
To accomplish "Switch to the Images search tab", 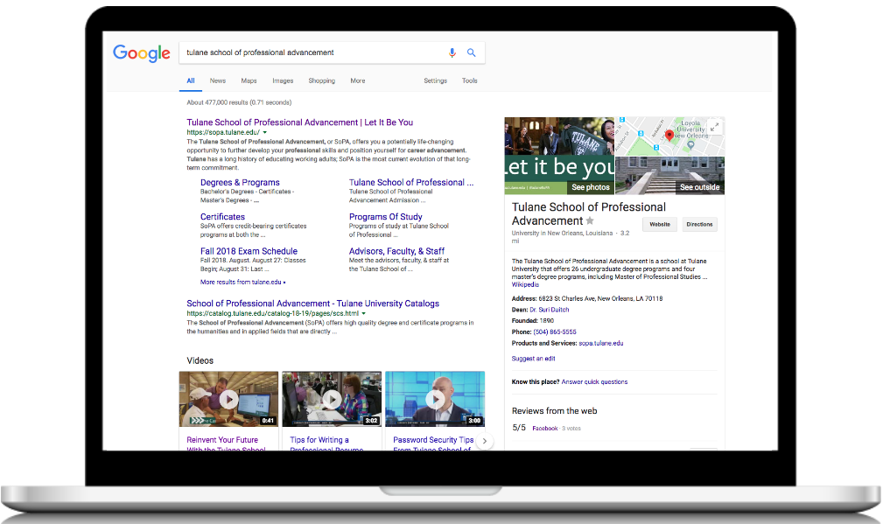I will tap(283, 80).
